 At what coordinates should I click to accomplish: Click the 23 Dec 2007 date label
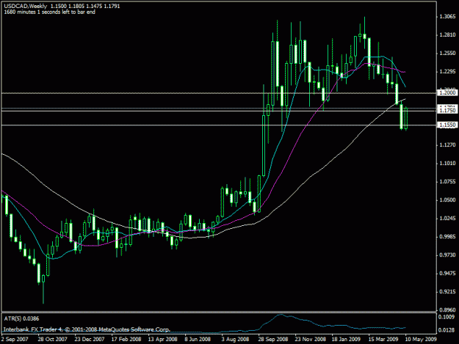pos(90,340)
